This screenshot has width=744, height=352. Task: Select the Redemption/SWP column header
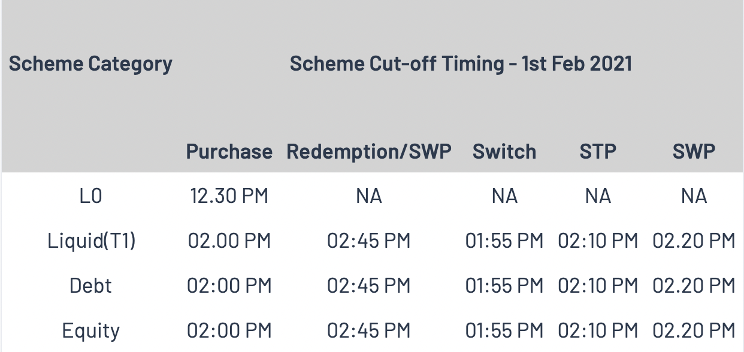point(368,151)
